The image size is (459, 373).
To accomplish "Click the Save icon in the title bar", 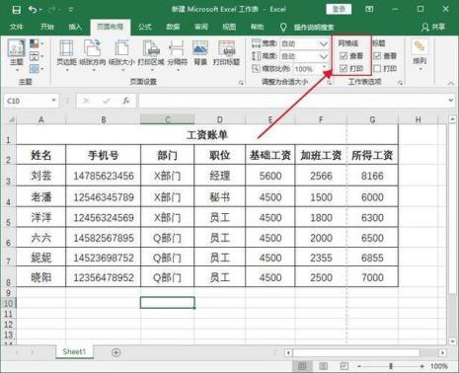I will pyautogui.click(x=16, y=10).
